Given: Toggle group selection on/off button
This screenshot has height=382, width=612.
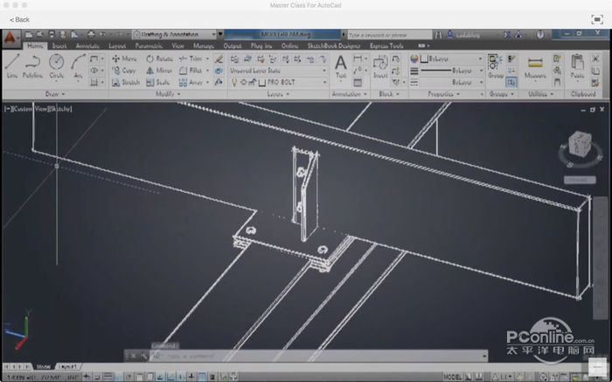Looking at the screenshot, I should [511, 82].
